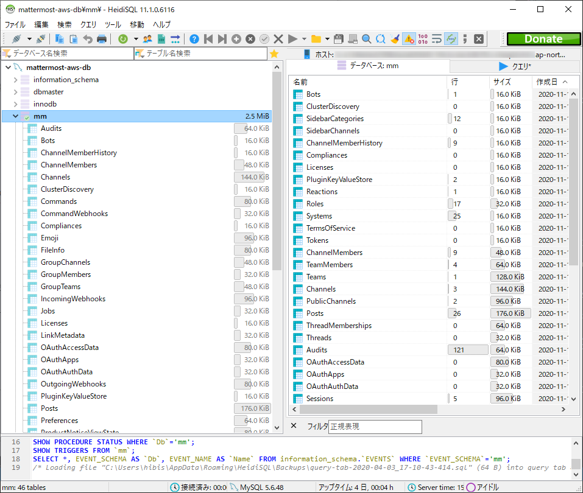Click the Copy toolbar icon
This screenshot has width=583, height=493.
60,39
